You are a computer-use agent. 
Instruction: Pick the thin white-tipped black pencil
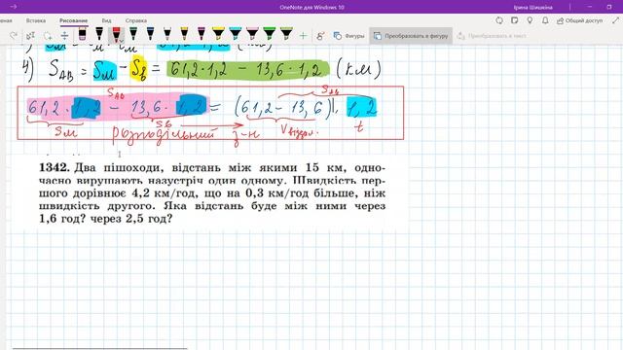pos(167,35)
